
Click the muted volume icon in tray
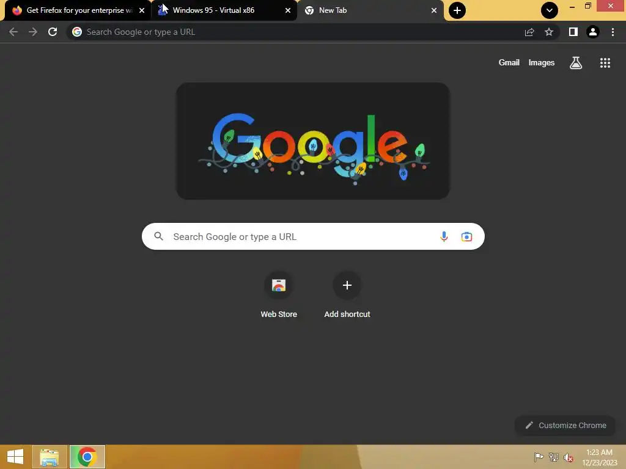tap(569, 457)
